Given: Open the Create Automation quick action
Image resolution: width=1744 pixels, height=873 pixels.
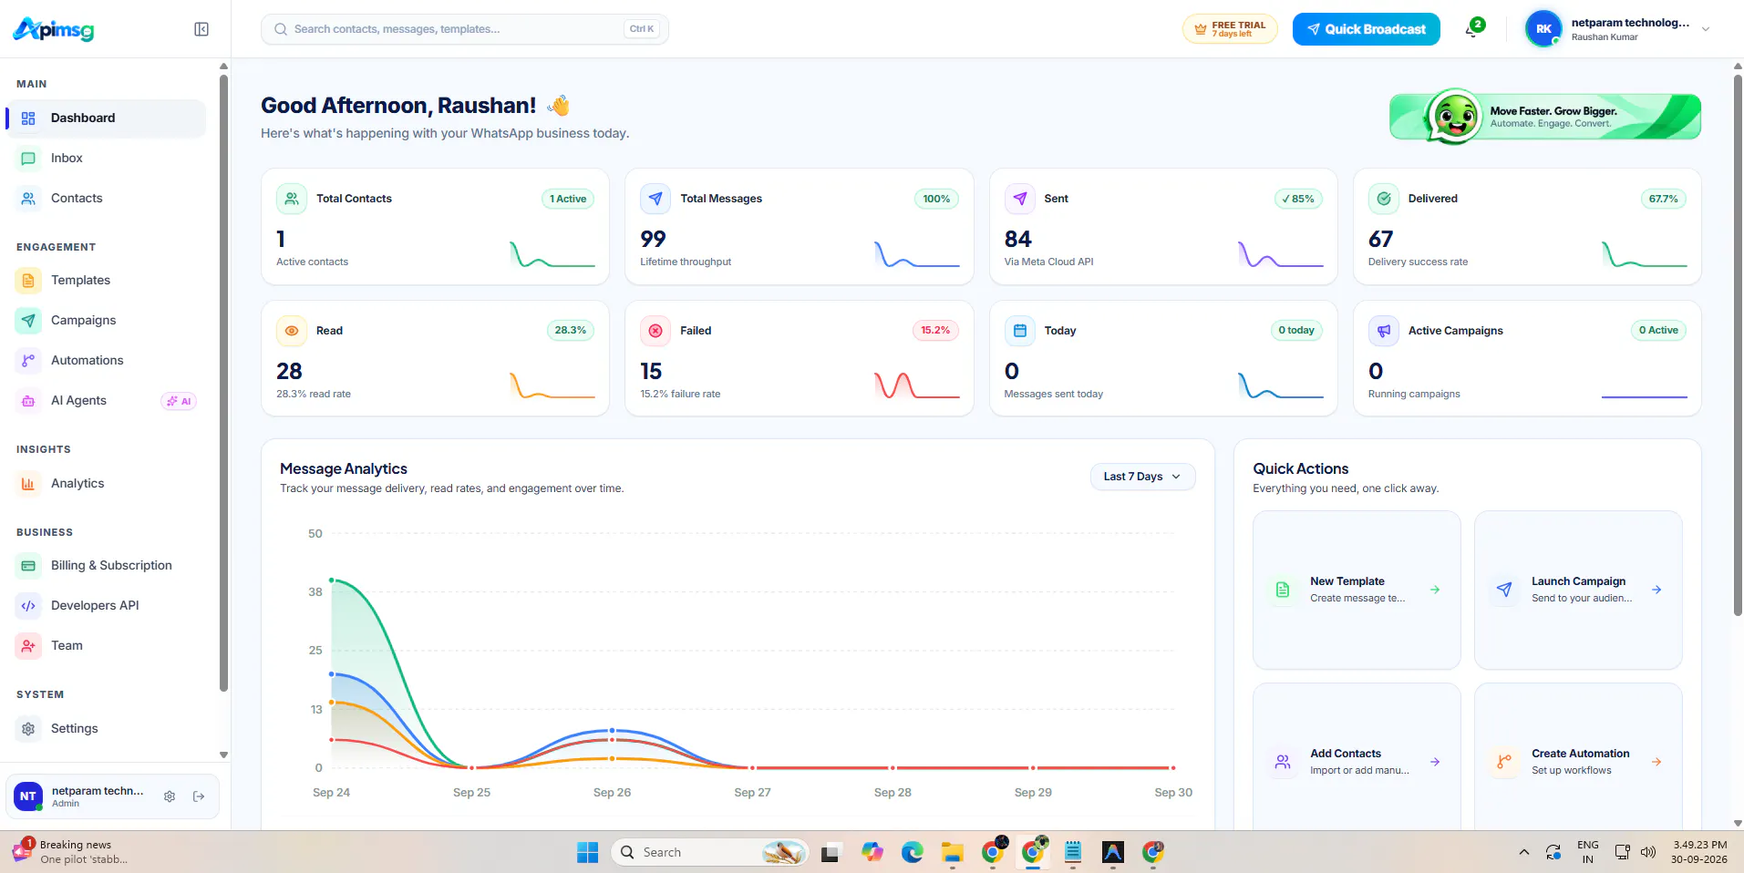Looking at the screenshot, I should click(x=1578, y=756).
